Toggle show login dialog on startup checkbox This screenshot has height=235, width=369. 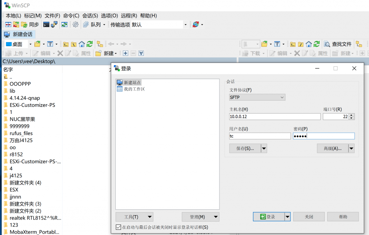tap(118, 227)
